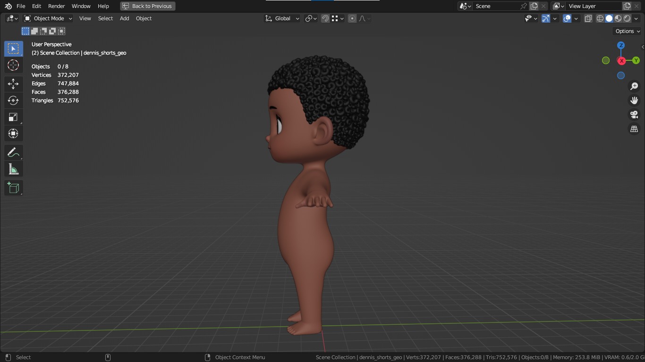The height and width of the screenshot is (362, 645).
Task: Toggle the scene pin icon
Action: click(524, 6)
